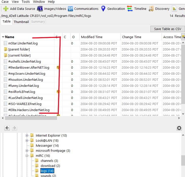Select the #ISO-WAREZ.EFnet.log file row
Screen dimensions: 185x177
[25, 104]
